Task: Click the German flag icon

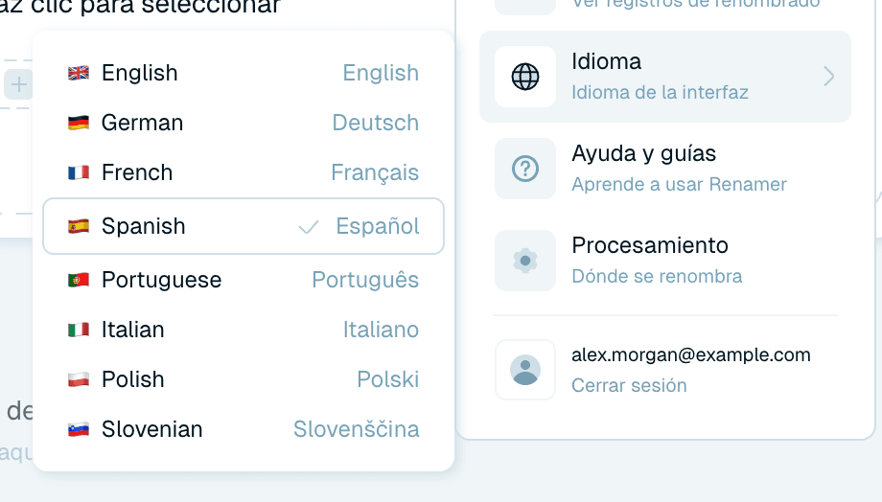Action: click(79, 123)
